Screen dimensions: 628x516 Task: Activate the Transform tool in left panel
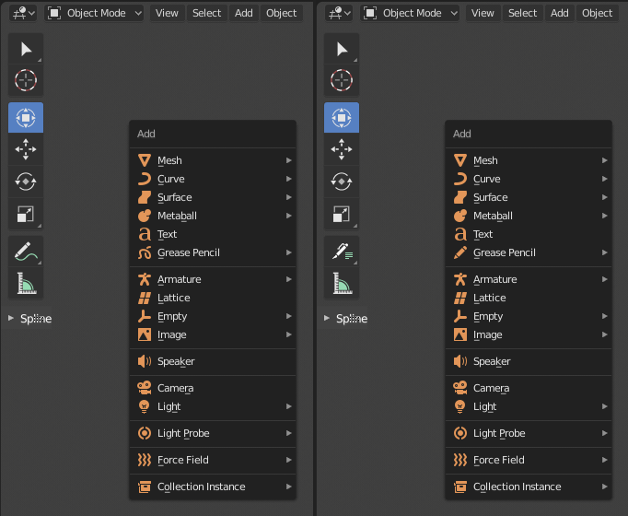(x=26, y=117)
